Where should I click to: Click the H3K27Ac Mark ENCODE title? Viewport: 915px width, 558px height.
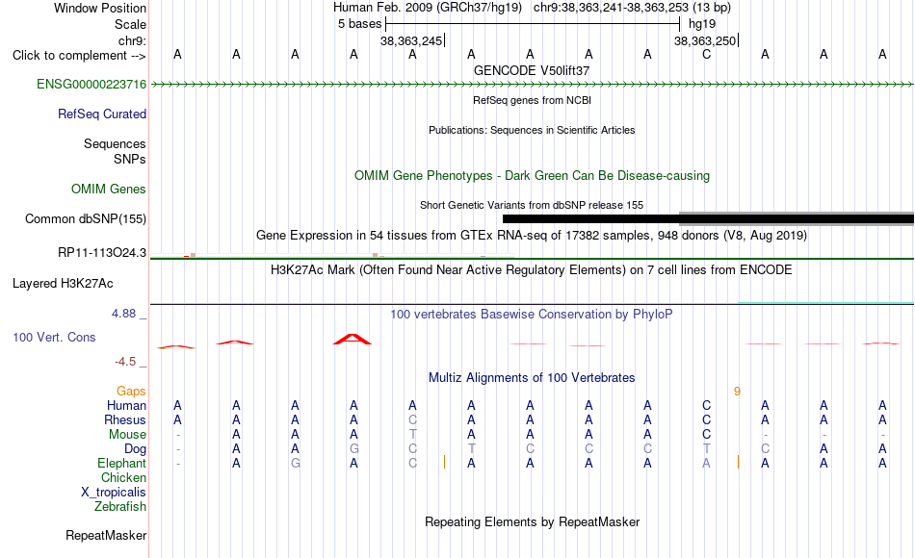(532, 270)
